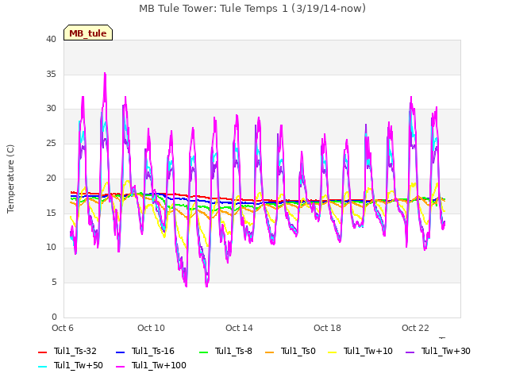Click the 35 y-axis tick label
Screen dimensions: 508x381
tap(51, 74)
